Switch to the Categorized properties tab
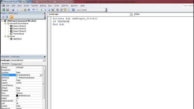The width and height of the screenshot is (194, 109). pyautogui.click(x=16, y=64)
